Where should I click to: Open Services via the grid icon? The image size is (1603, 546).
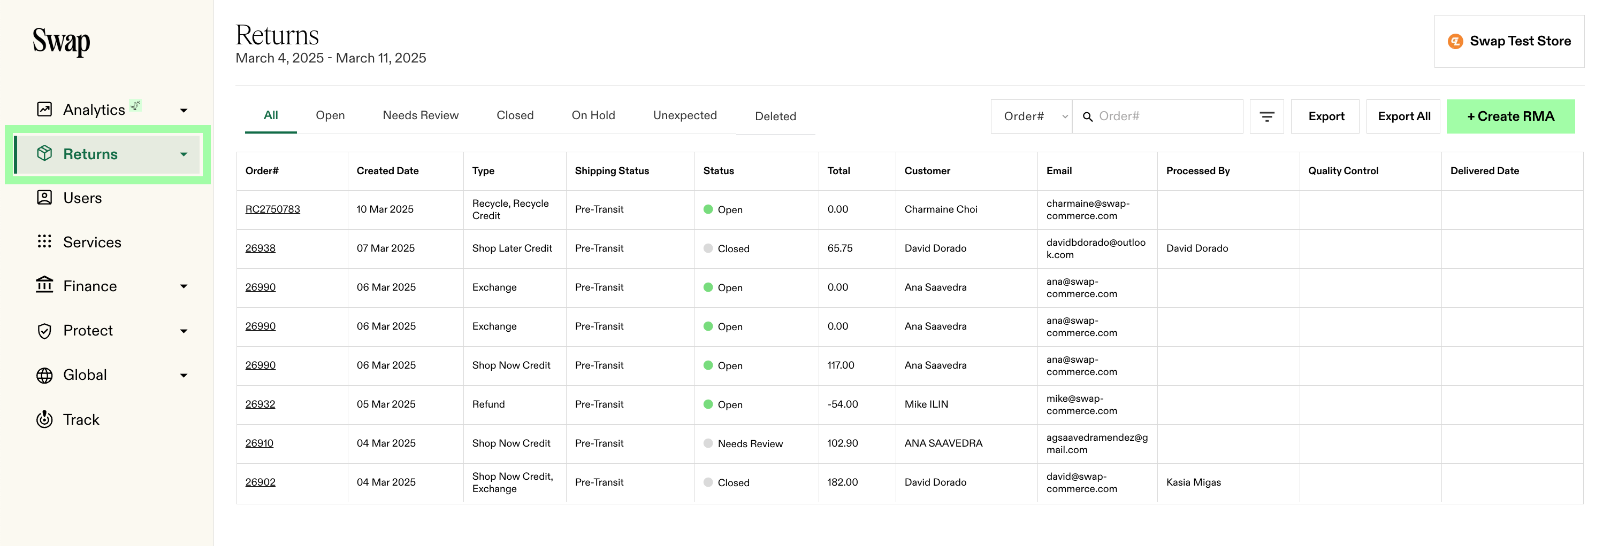[x=44, y=241]
